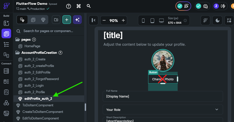Viewport: 234px width, 122px height.
Task: Toggle dark mode moon icon
Action: [x=218, y=20]
